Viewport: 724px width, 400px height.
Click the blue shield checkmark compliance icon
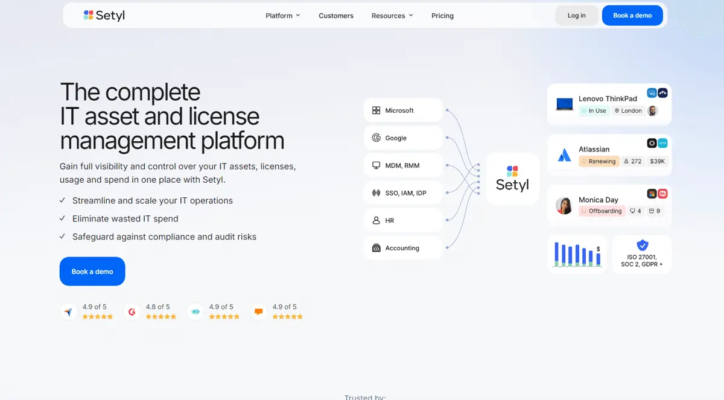click(x=642, y=245)
